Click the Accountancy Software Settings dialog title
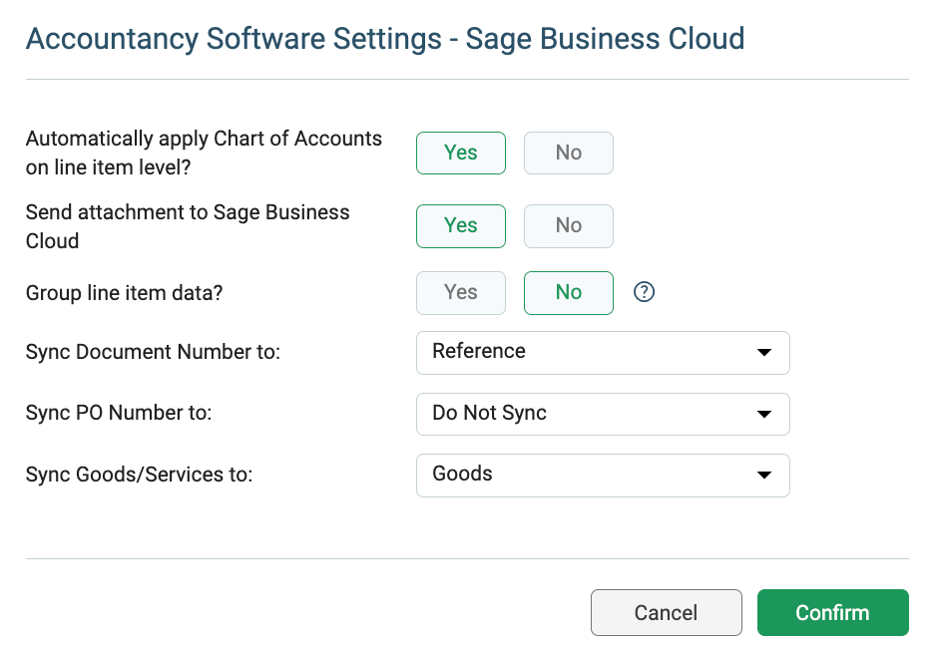The image size is (944, 648). 385,39
